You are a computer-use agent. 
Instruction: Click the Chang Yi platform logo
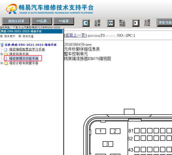coord(12,9)
